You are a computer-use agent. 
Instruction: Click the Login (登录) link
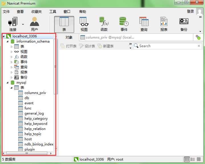click(190, 11)
